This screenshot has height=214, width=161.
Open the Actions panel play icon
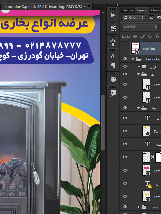(x=113, y=15)
